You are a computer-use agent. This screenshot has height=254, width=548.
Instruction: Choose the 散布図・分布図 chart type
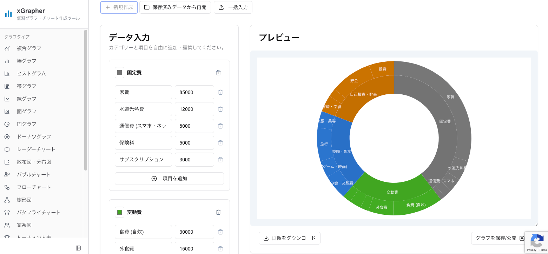click(x=34, y=162)
